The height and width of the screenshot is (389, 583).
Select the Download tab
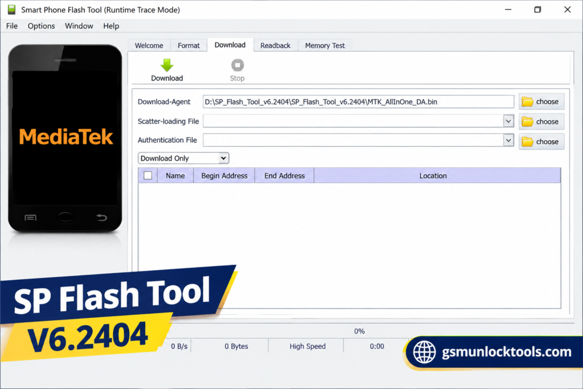230,45
